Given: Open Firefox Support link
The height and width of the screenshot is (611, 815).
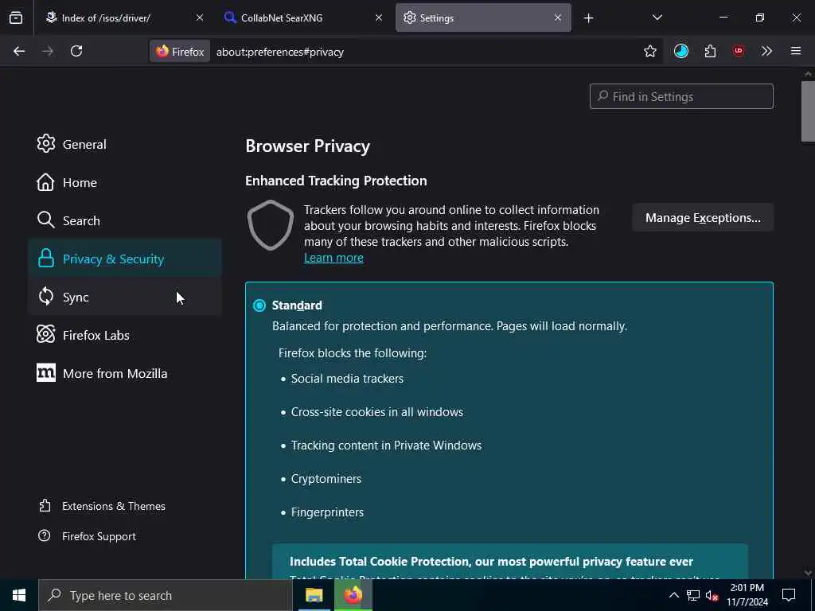Looking at the screenshot, I should 88,536.
